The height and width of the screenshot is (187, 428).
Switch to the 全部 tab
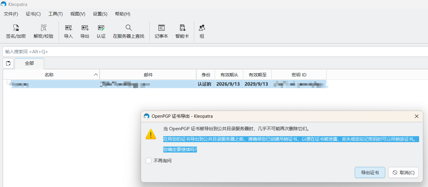(29, 63)
